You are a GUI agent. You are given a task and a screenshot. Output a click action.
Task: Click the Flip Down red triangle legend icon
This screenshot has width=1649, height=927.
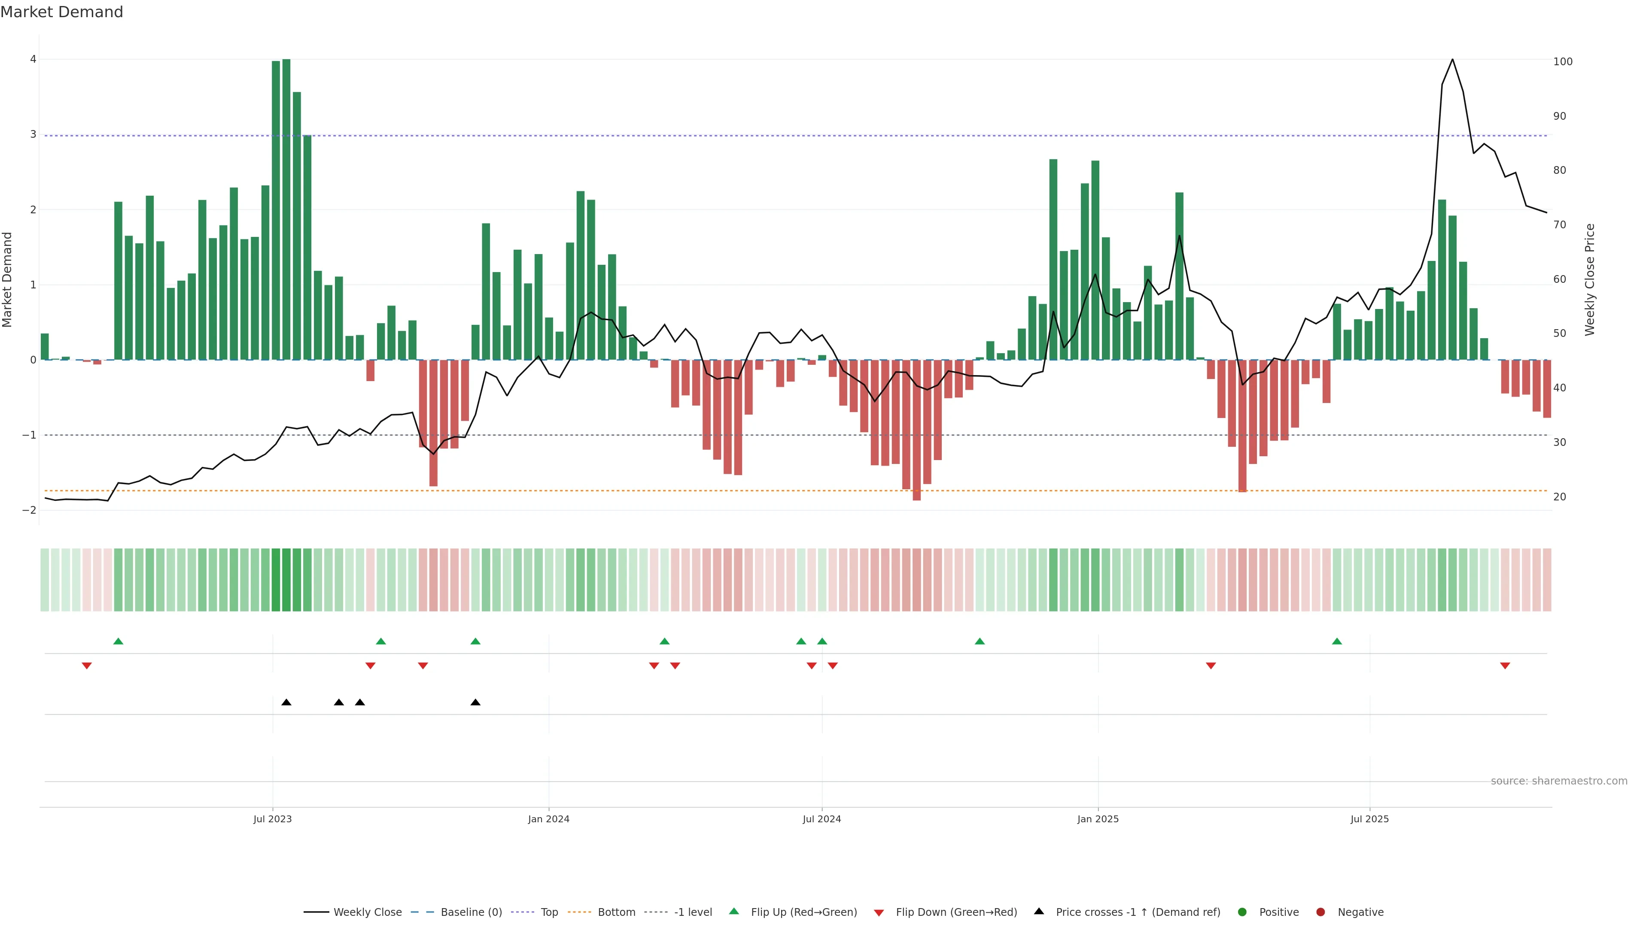click(878, 912)
